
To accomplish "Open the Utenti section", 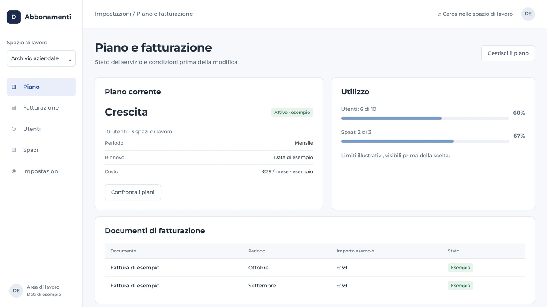I will (41, 129).
